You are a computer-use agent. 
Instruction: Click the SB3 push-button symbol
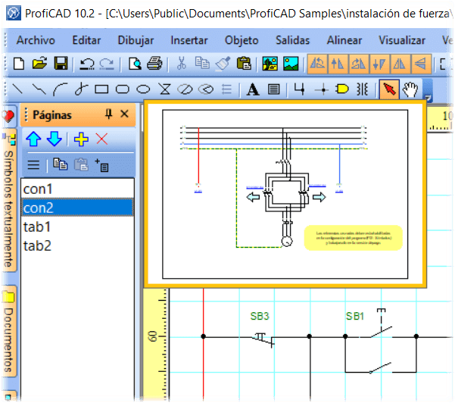coord(263,339)
